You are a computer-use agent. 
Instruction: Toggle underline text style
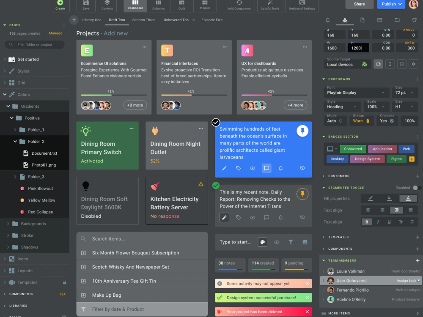tap(389, 222)
